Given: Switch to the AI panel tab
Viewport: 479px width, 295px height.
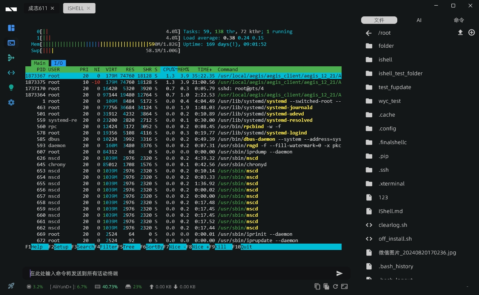Looking at the screenshot, I should point(419,20).
